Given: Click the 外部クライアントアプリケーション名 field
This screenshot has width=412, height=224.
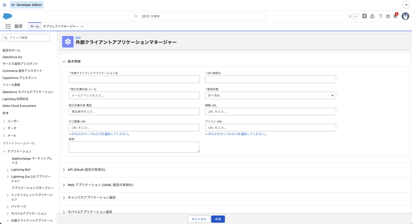Looking at the screenshot, I should [134, 79].
